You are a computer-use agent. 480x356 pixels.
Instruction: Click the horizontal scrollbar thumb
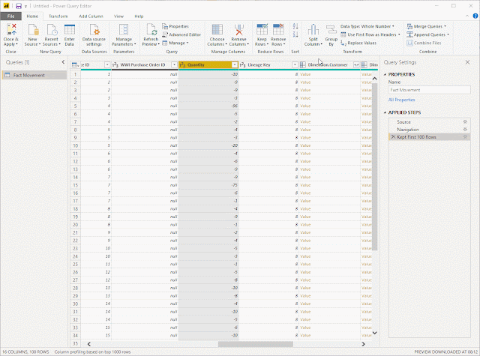[256, 344]
